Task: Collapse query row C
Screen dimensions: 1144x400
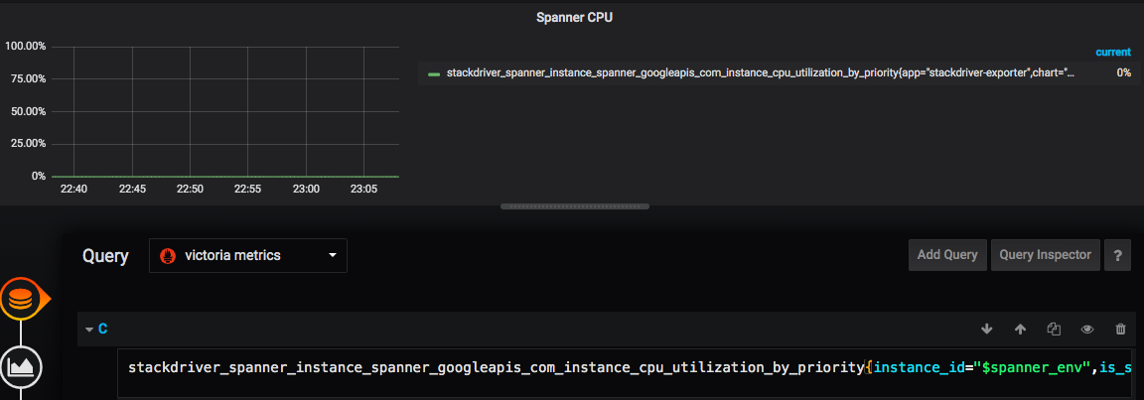Action: pyautogui.click(x=89, y=330)
